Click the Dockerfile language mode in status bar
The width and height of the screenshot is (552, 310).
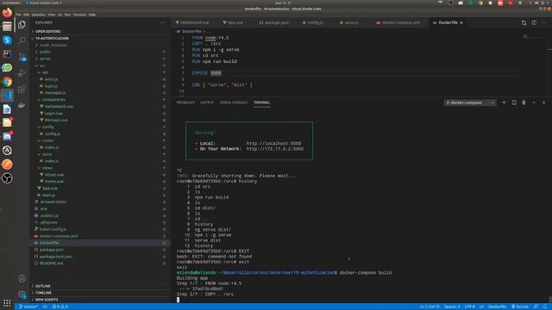point(497,307)
